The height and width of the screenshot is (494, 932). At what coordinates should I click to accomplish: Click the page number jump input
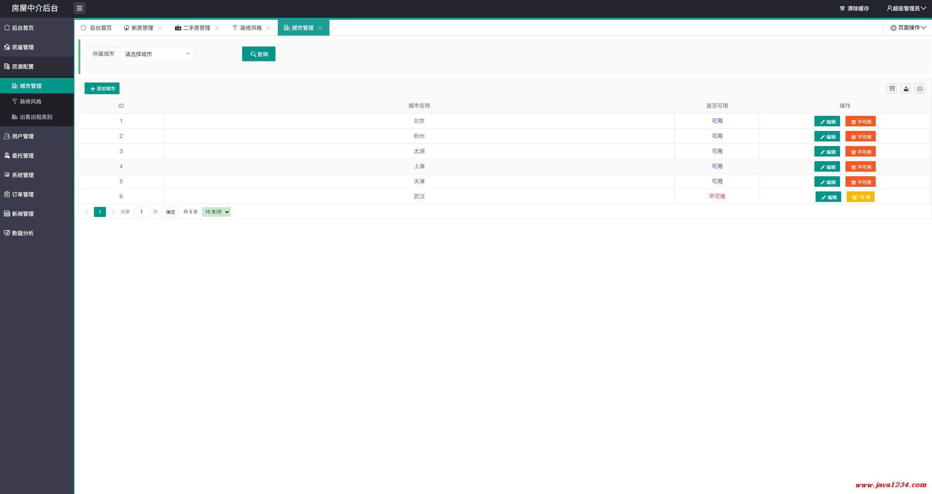coord(141,212)
